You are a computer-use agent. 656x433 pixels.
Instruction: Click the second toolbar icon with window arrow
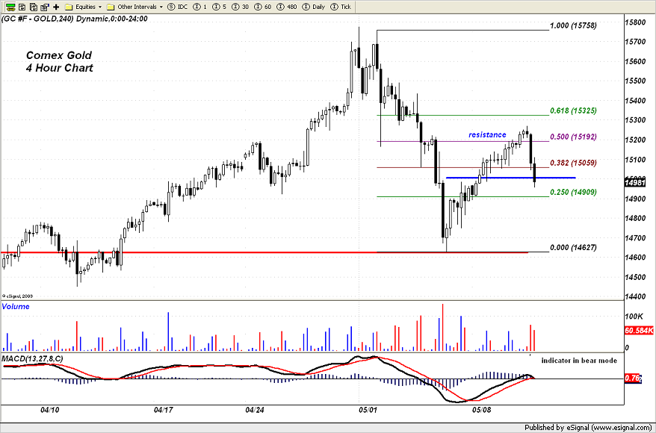tap(22, 7)
